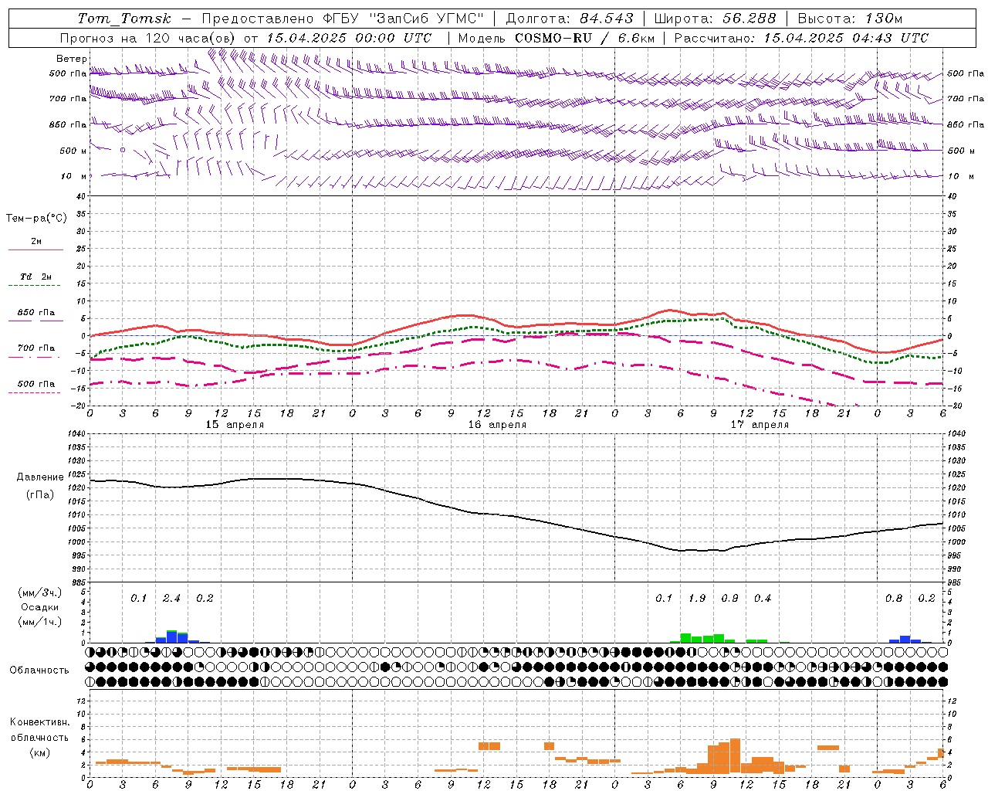Click the 0.8 precipitation amount
This screenshot has height=791, width=988.
click(894, 599)
